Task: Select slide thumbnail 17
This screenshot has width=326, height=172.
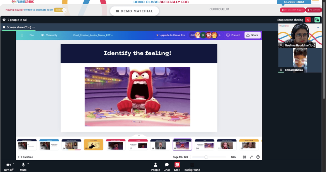Action: pos(138,145)
